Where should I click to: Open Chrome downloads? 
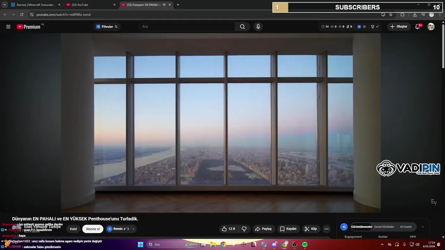point(415,15)
